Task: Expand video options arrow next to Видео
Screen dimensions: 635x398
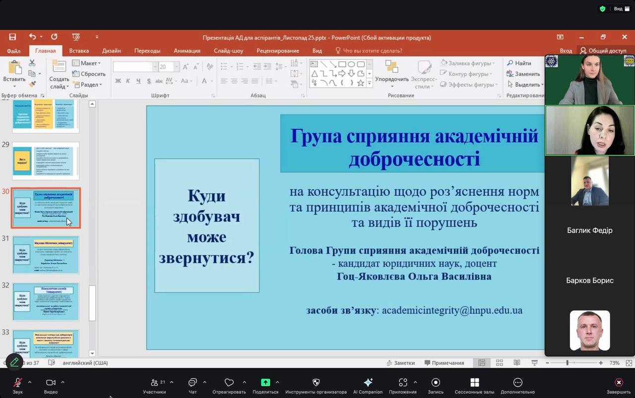Action: (x=63, y=382)
